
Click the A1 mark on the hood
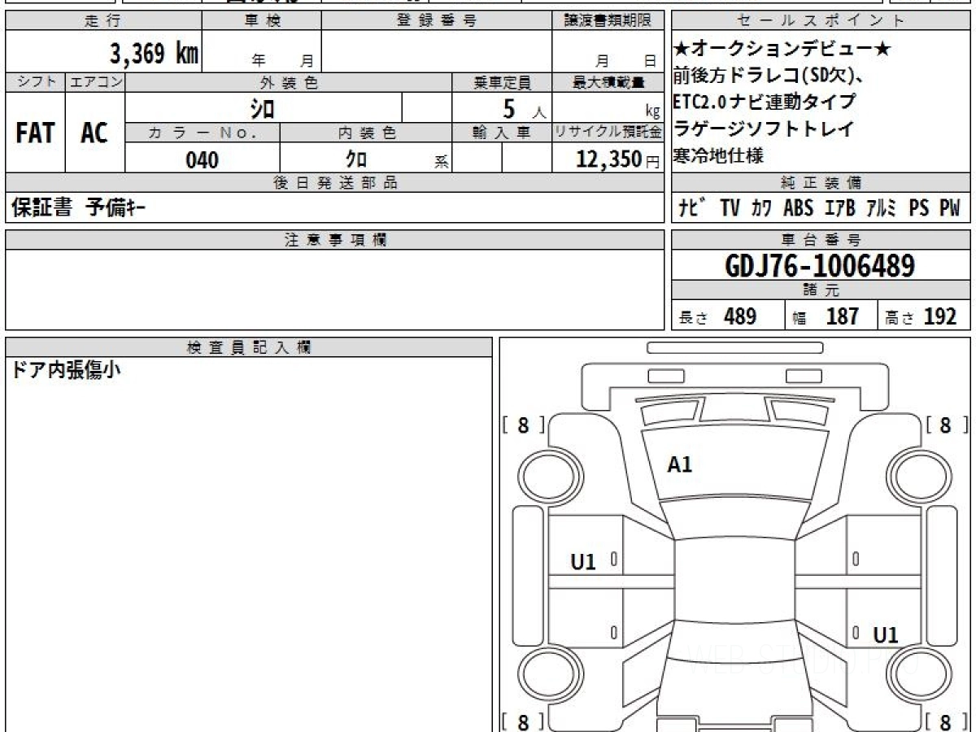(x=679, y=464)
